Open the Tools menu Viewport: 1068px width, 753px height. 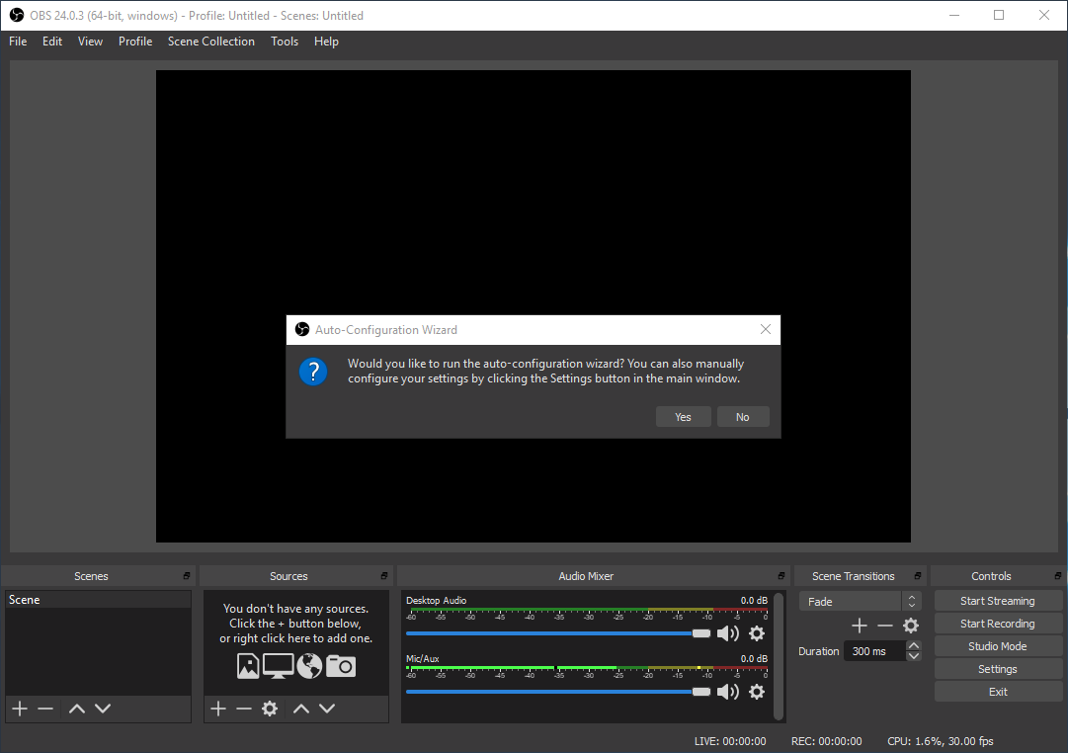[285, 42]
